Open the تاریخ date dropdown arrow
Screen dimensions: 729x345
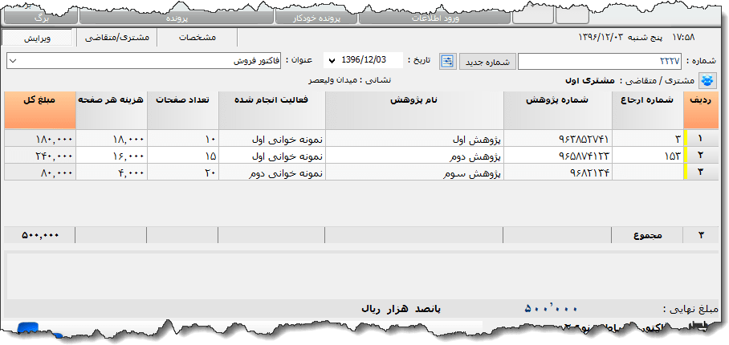click(332, 61)
